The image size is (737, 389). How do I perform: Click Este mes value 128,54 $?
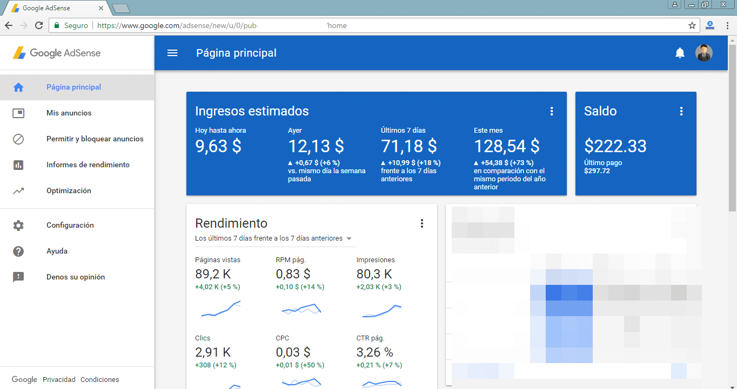(507, 146)
